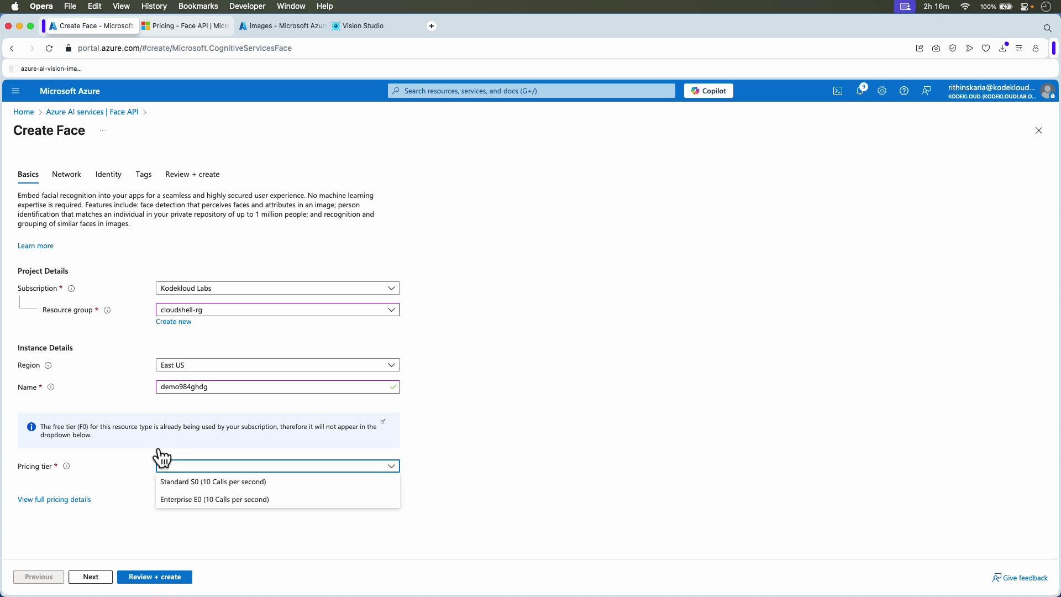This screenshot has height=597, width=1061.
Task: Close the Create Face blade
Action: [x=1039, y=131]
